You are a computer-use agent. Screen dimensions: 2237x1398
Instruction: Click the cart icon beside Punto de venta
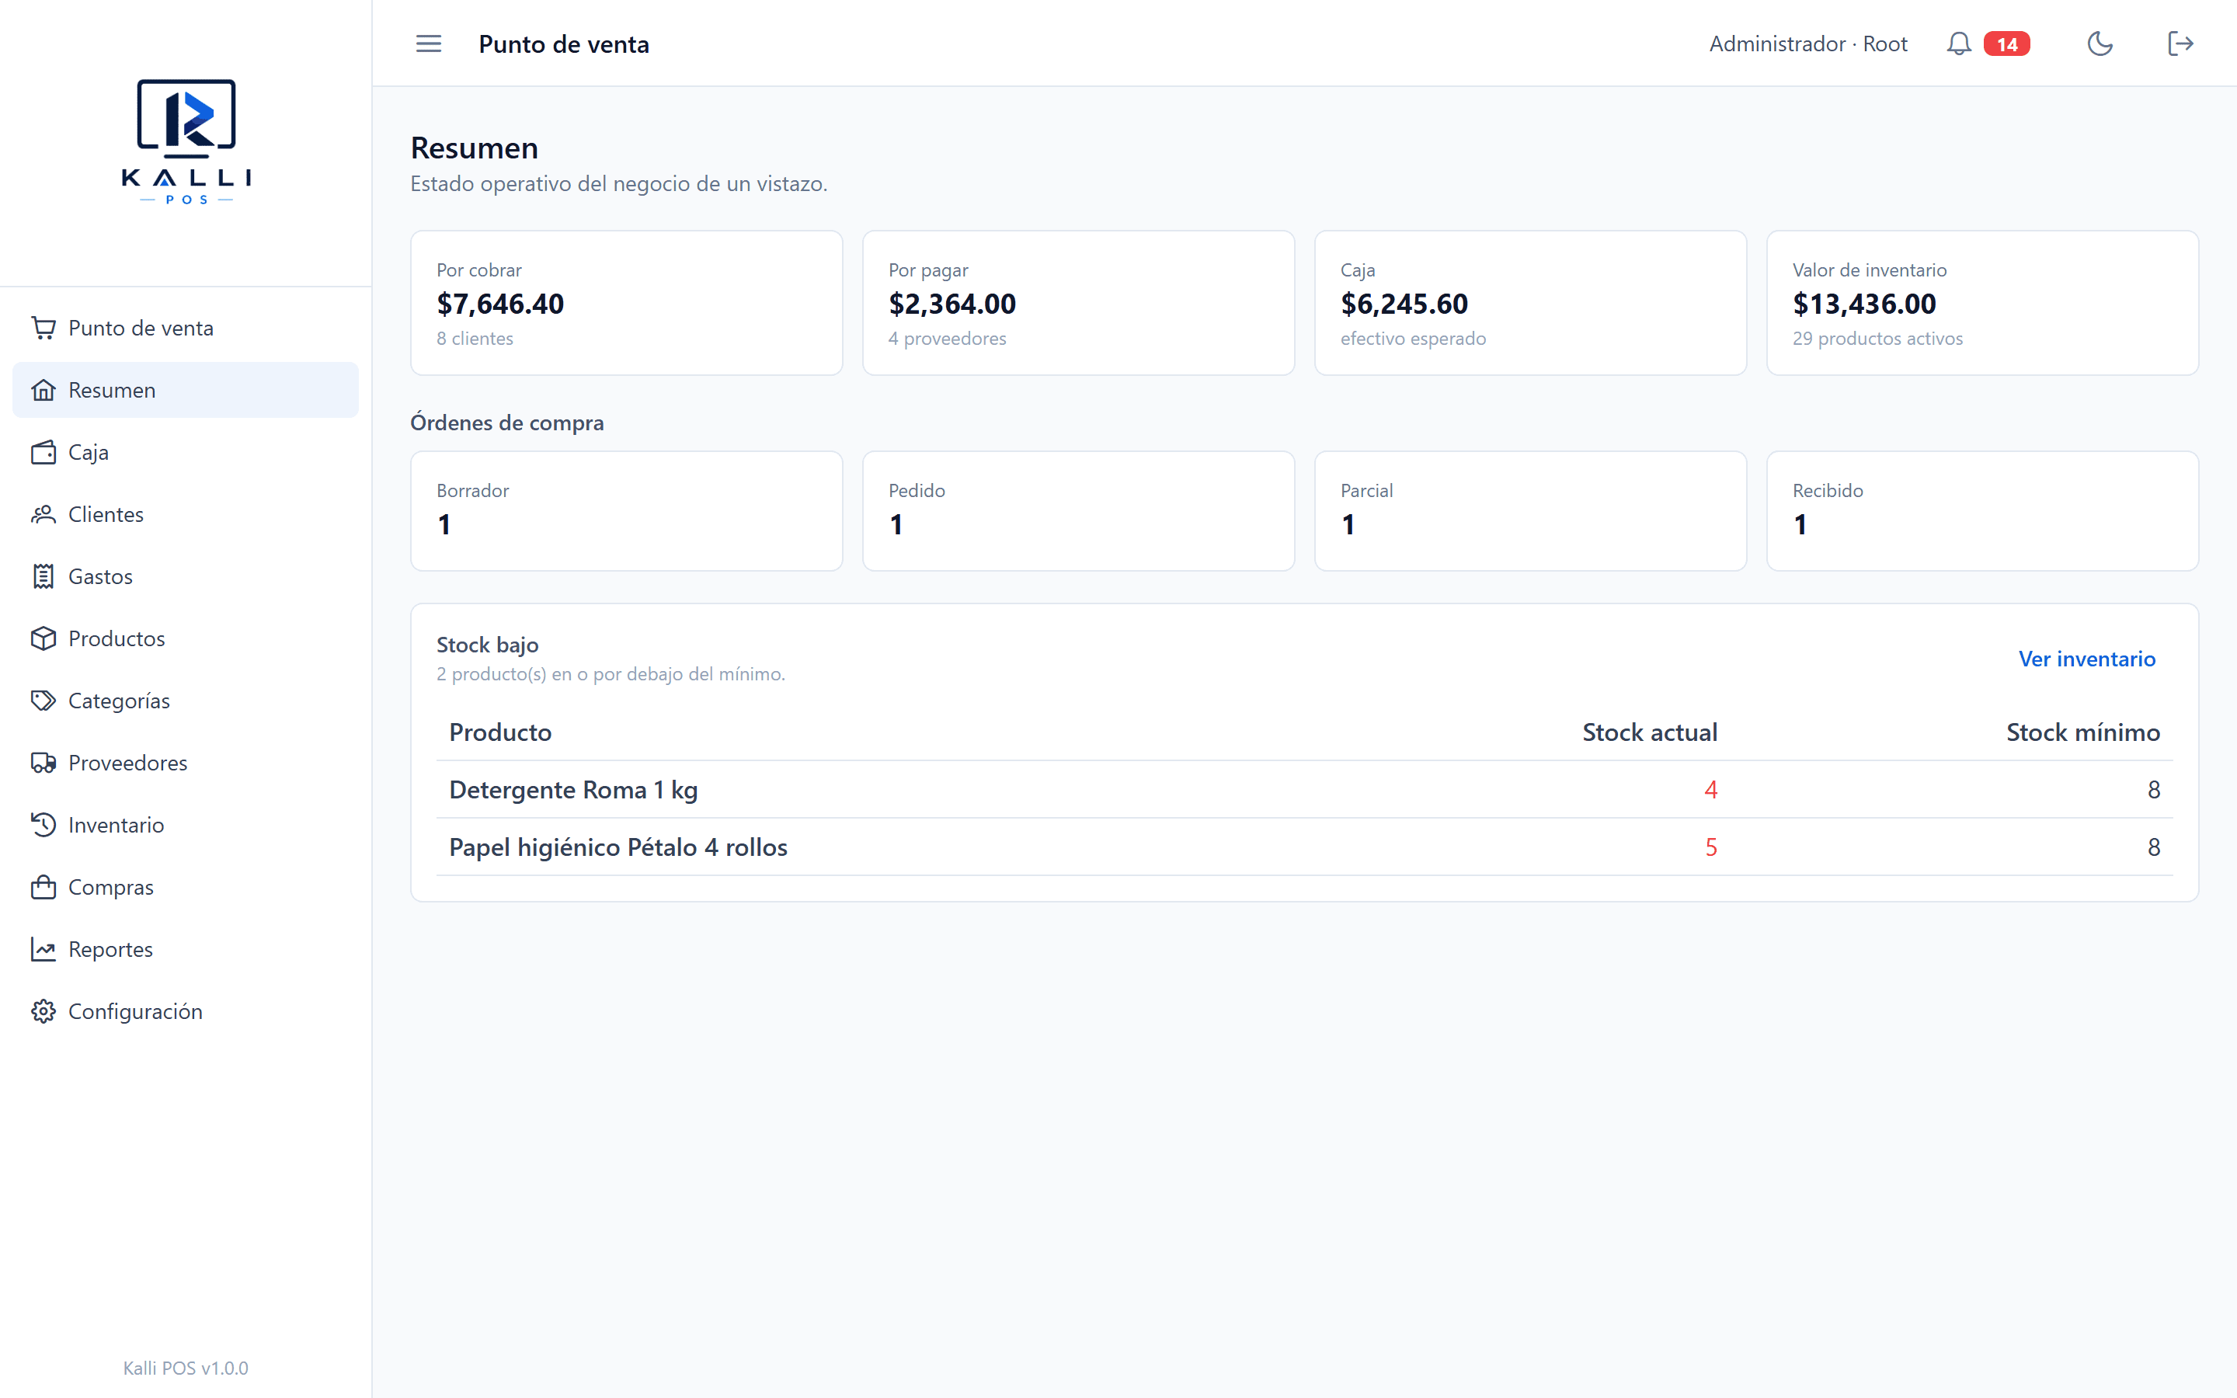(43, 327)
